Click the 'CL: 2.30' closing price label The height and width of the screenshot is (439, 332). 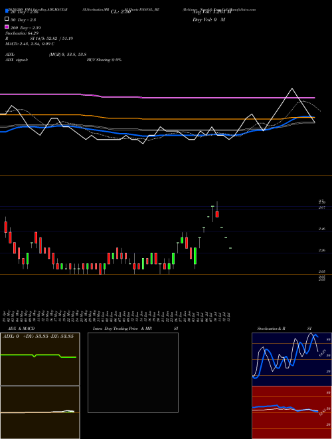pyautogui.click(x=121, y=12)
